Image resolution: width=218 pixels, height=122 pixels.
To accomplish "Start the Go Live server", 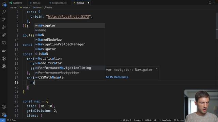I will pos(179,120).
